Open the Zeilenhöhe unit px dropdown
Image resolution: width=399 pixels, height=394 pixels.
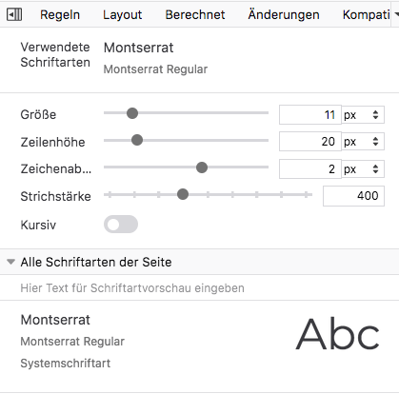(x=363, y=141)
